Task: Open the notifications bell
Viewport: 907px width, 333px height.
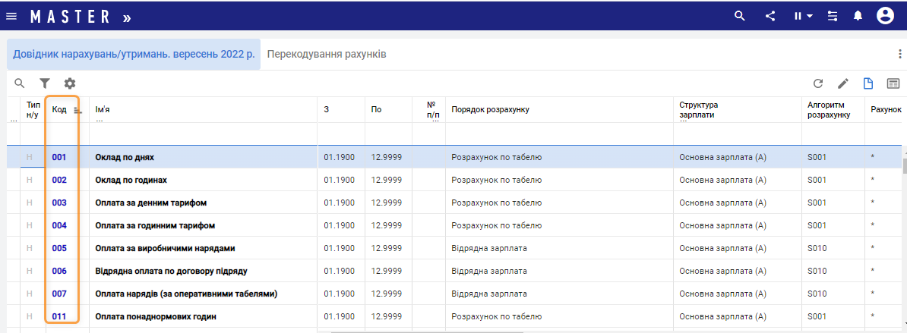Action: (x=858, y=16)
